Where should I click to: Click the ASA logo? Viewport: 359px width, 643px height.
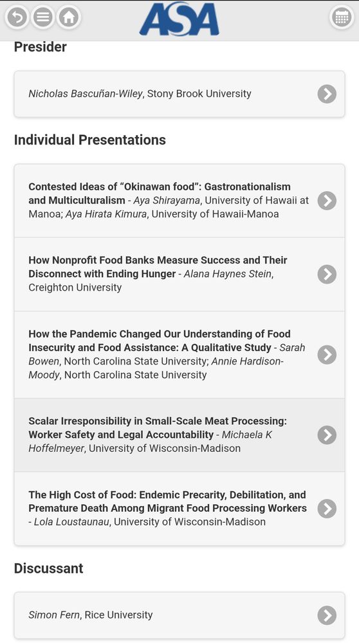pos(179,19)
